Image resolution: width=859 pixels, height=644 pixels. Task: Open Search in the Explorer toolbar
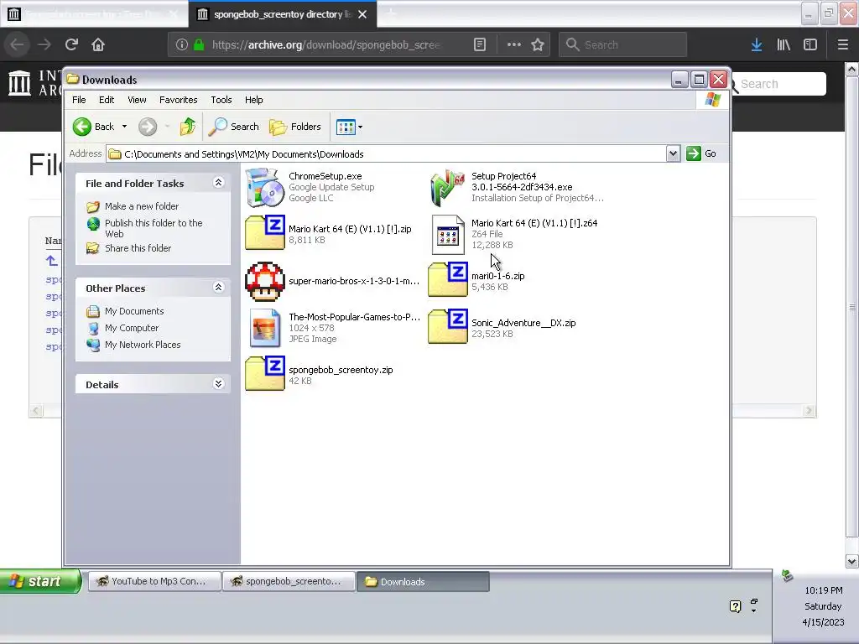[234, 127]
